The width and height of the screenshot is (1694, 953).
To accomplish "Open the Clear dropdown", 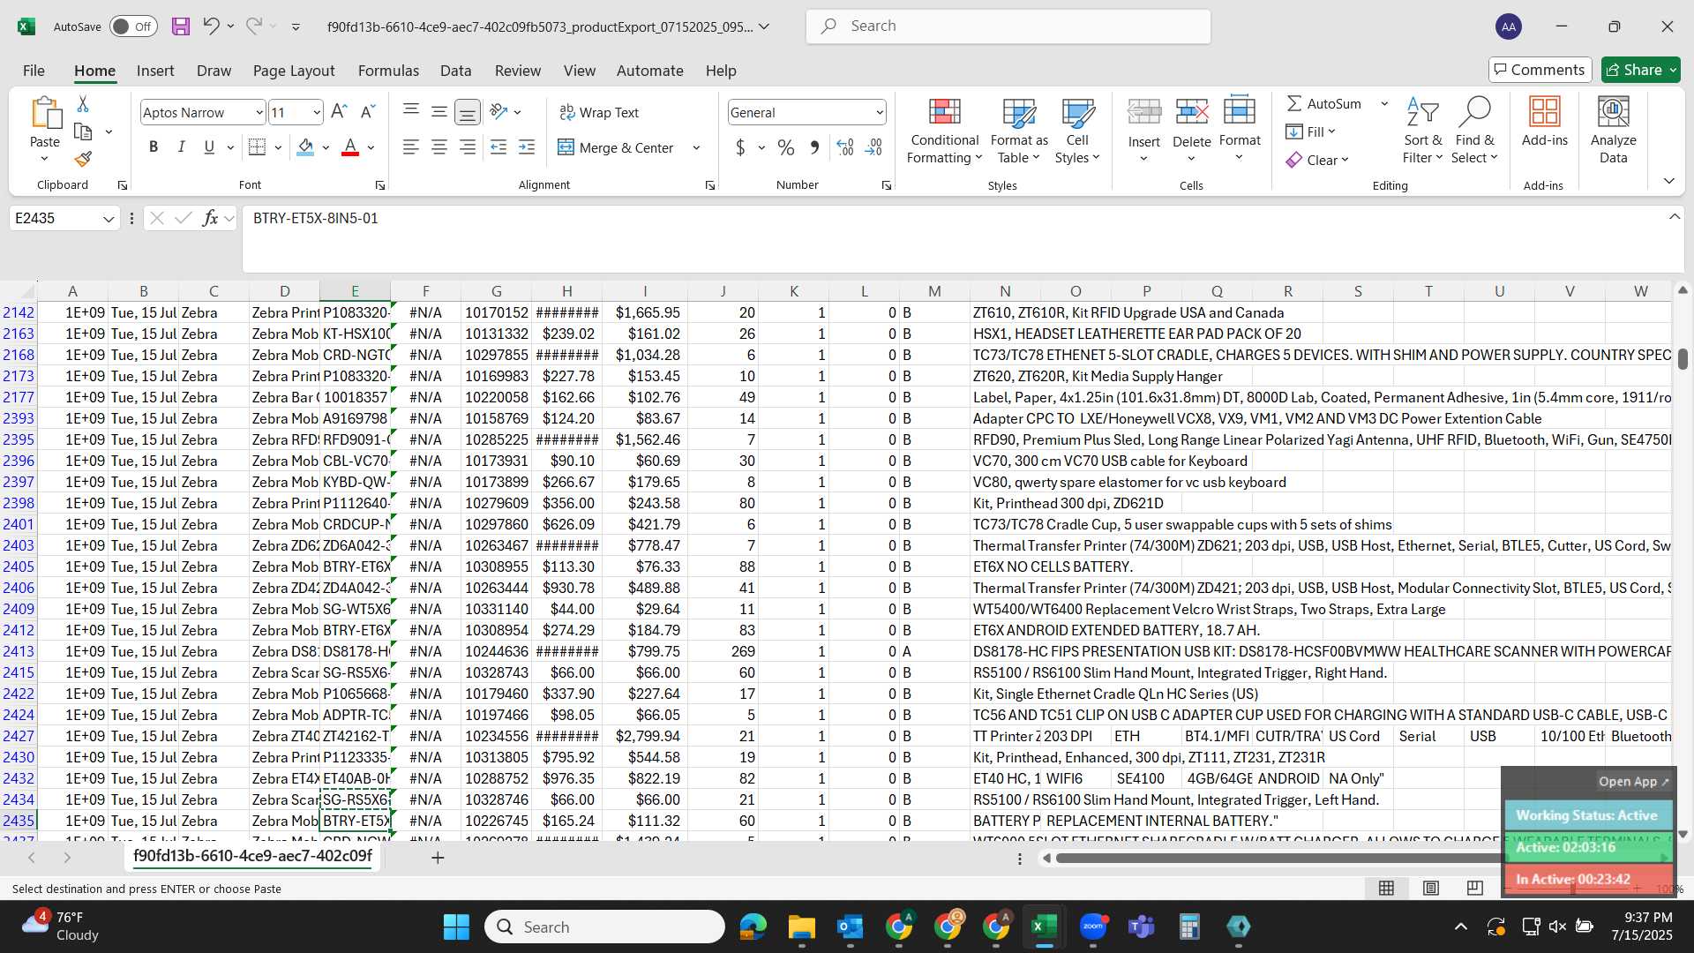I will click(1317, 160).
